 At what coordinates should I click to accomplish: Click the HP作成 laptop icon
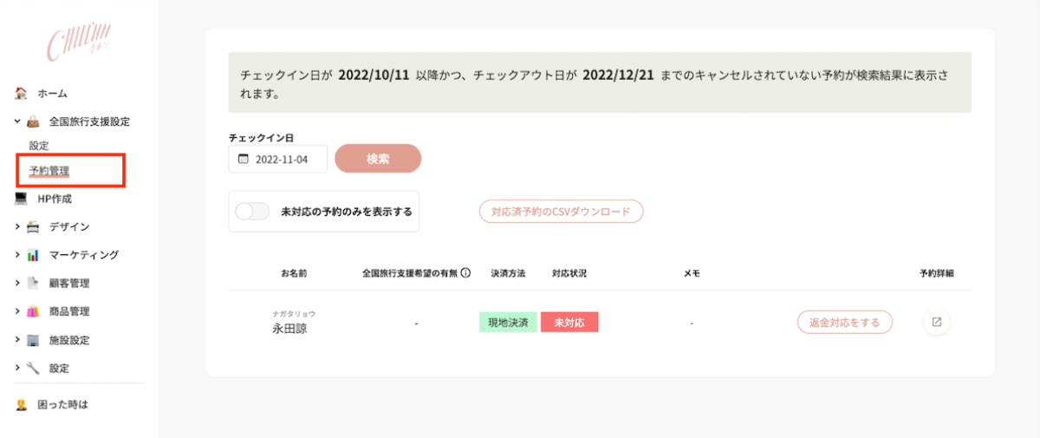click(22, 199)
